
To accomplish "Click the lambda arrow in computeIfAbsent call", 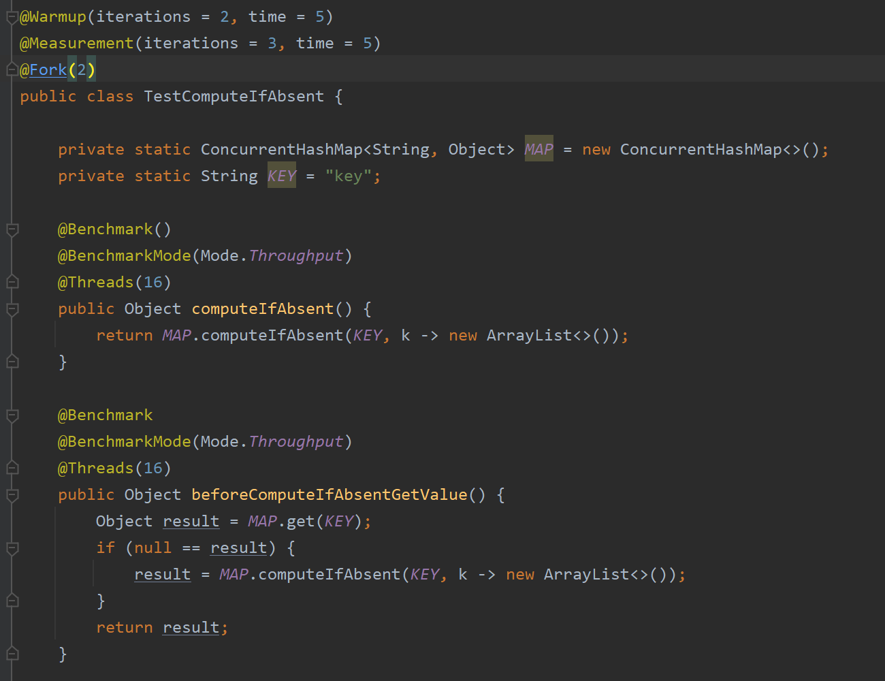I will pos(430,335).
